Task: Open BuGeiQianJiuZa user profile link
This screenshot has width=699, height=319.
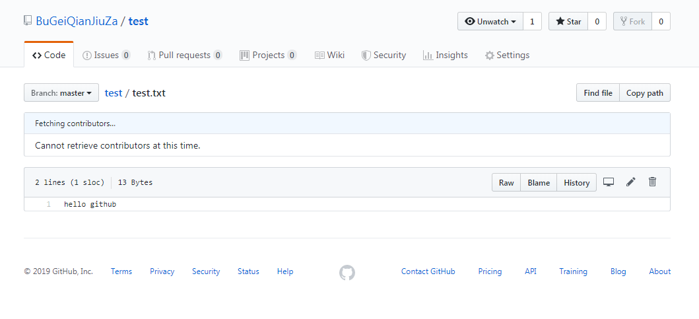Action: click(77, 21)
